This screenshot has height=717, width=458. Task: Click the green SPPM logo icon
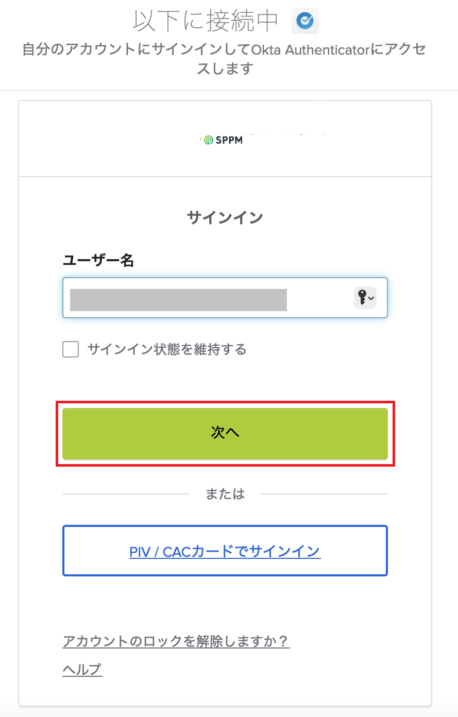tap(208, 140)
